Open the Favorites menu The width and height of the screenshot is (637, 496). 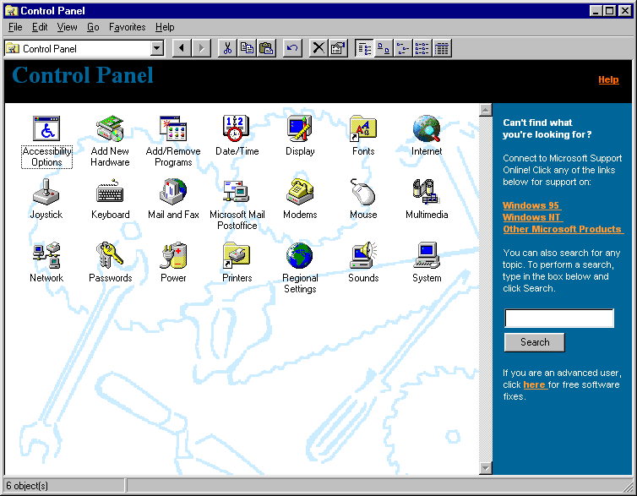click(128, 27)
